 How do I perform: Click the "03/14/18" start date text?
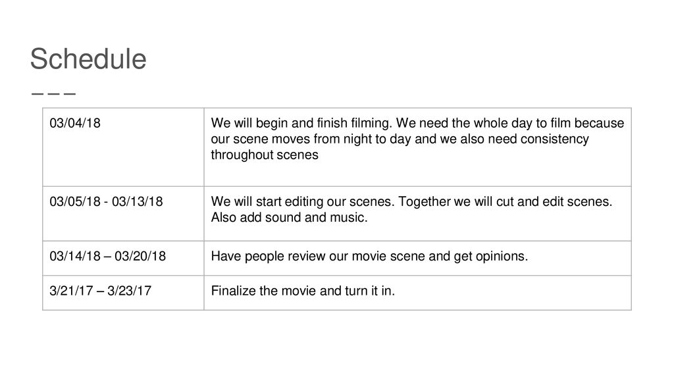tap(75, 256)
